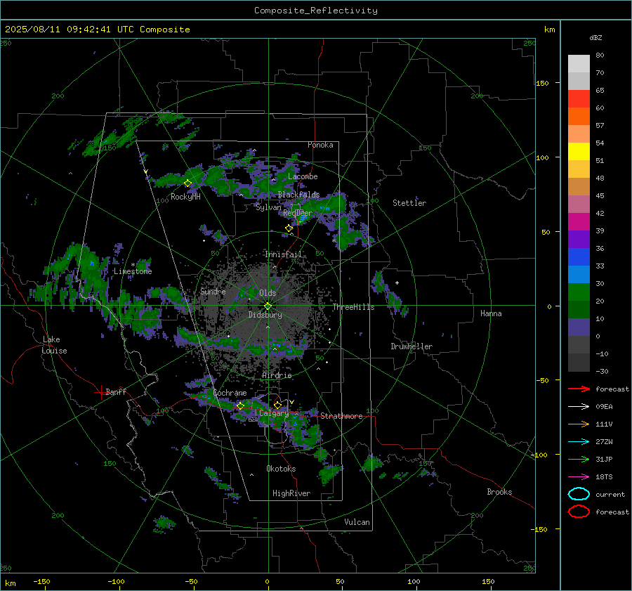Click the HighRiver label
This screenshot has width=632, height=591.
[291, 493]
